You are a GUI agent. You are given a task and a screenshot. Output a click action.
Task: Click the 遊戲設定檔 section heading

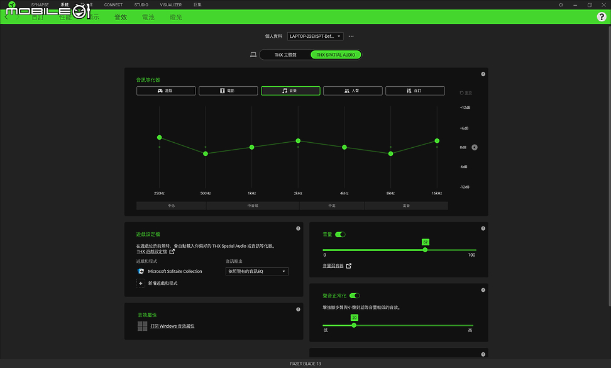(x=148, y=234)
